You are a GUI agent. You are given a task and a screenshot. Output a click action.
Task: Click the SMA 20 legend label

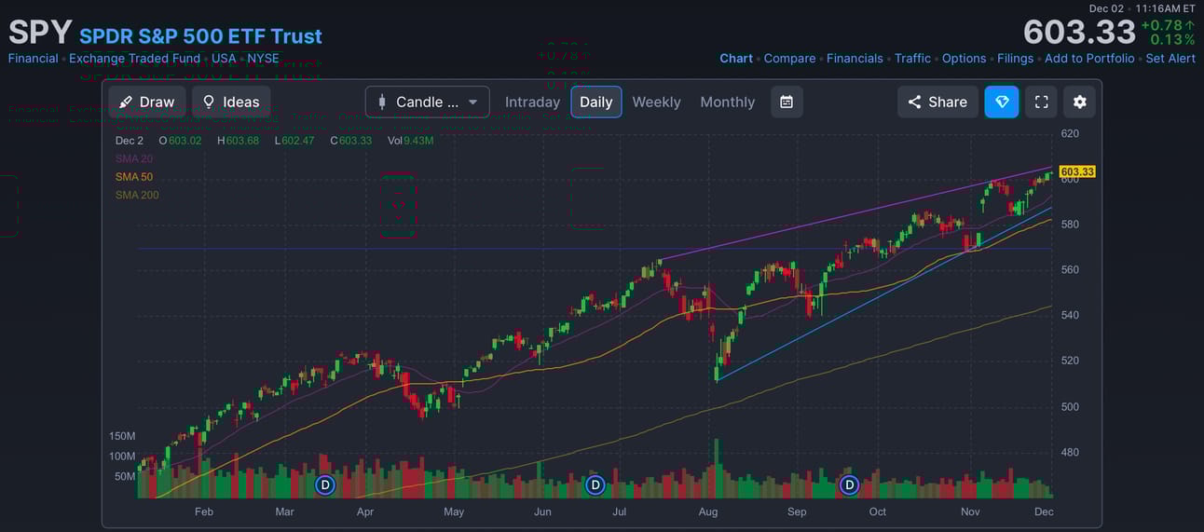(x=134, y=158)
